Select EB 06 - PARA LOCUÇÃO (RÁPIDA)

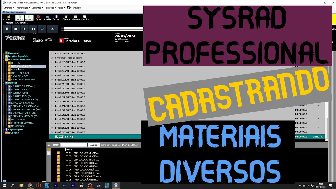(82, 170)
